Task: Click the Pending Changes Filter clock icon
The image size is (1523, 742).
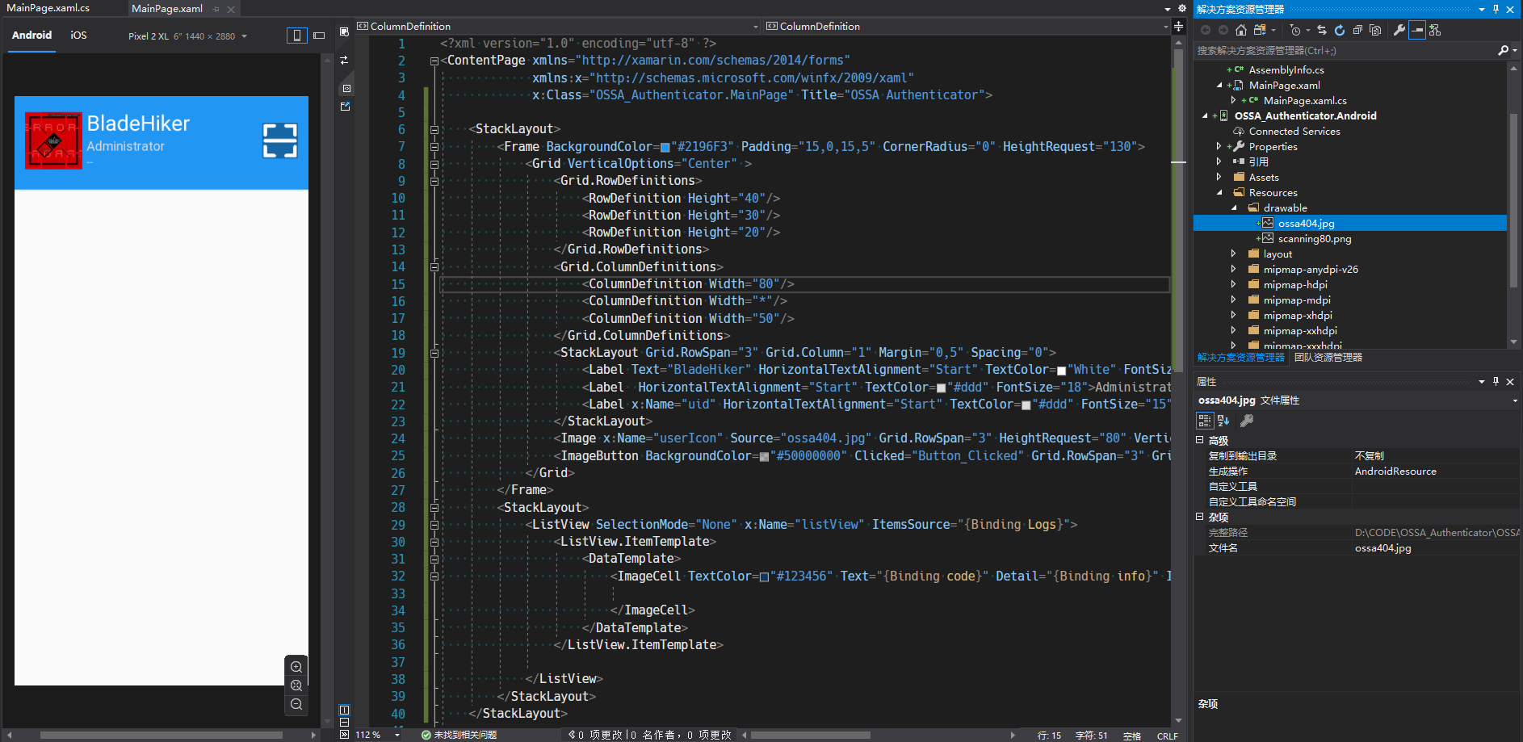Action: 1295,30
